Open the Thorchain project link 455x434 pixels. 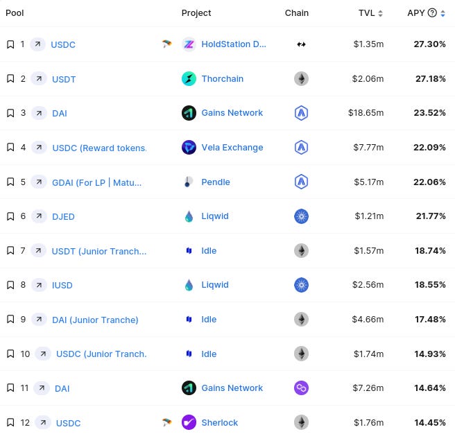pos(223,78)
